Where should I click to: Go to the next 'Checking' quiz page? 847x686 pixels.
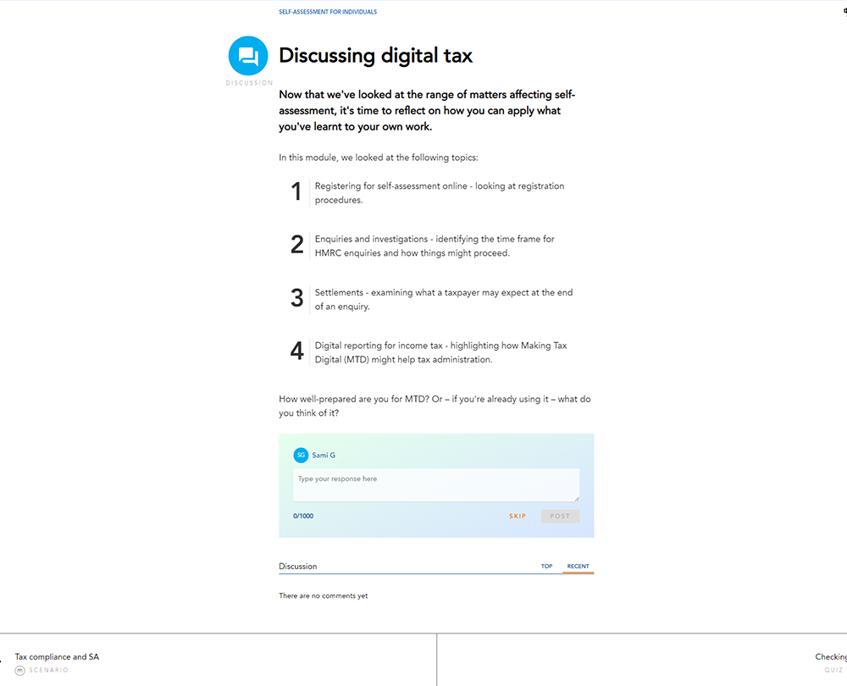tap(830, 656)
